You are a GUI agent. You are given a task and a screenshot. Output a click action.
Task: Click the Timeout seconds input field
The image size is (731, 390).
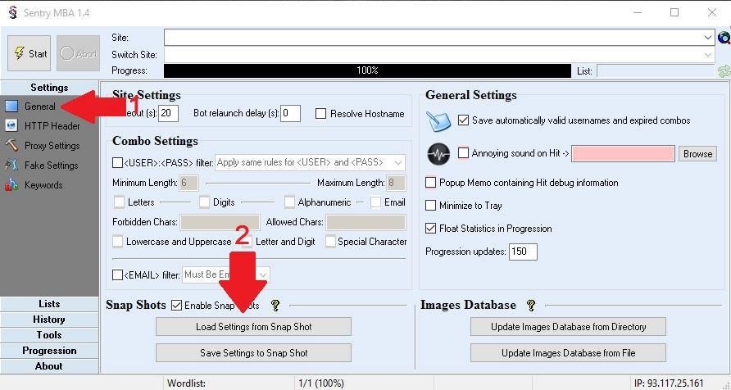[168, 113]
